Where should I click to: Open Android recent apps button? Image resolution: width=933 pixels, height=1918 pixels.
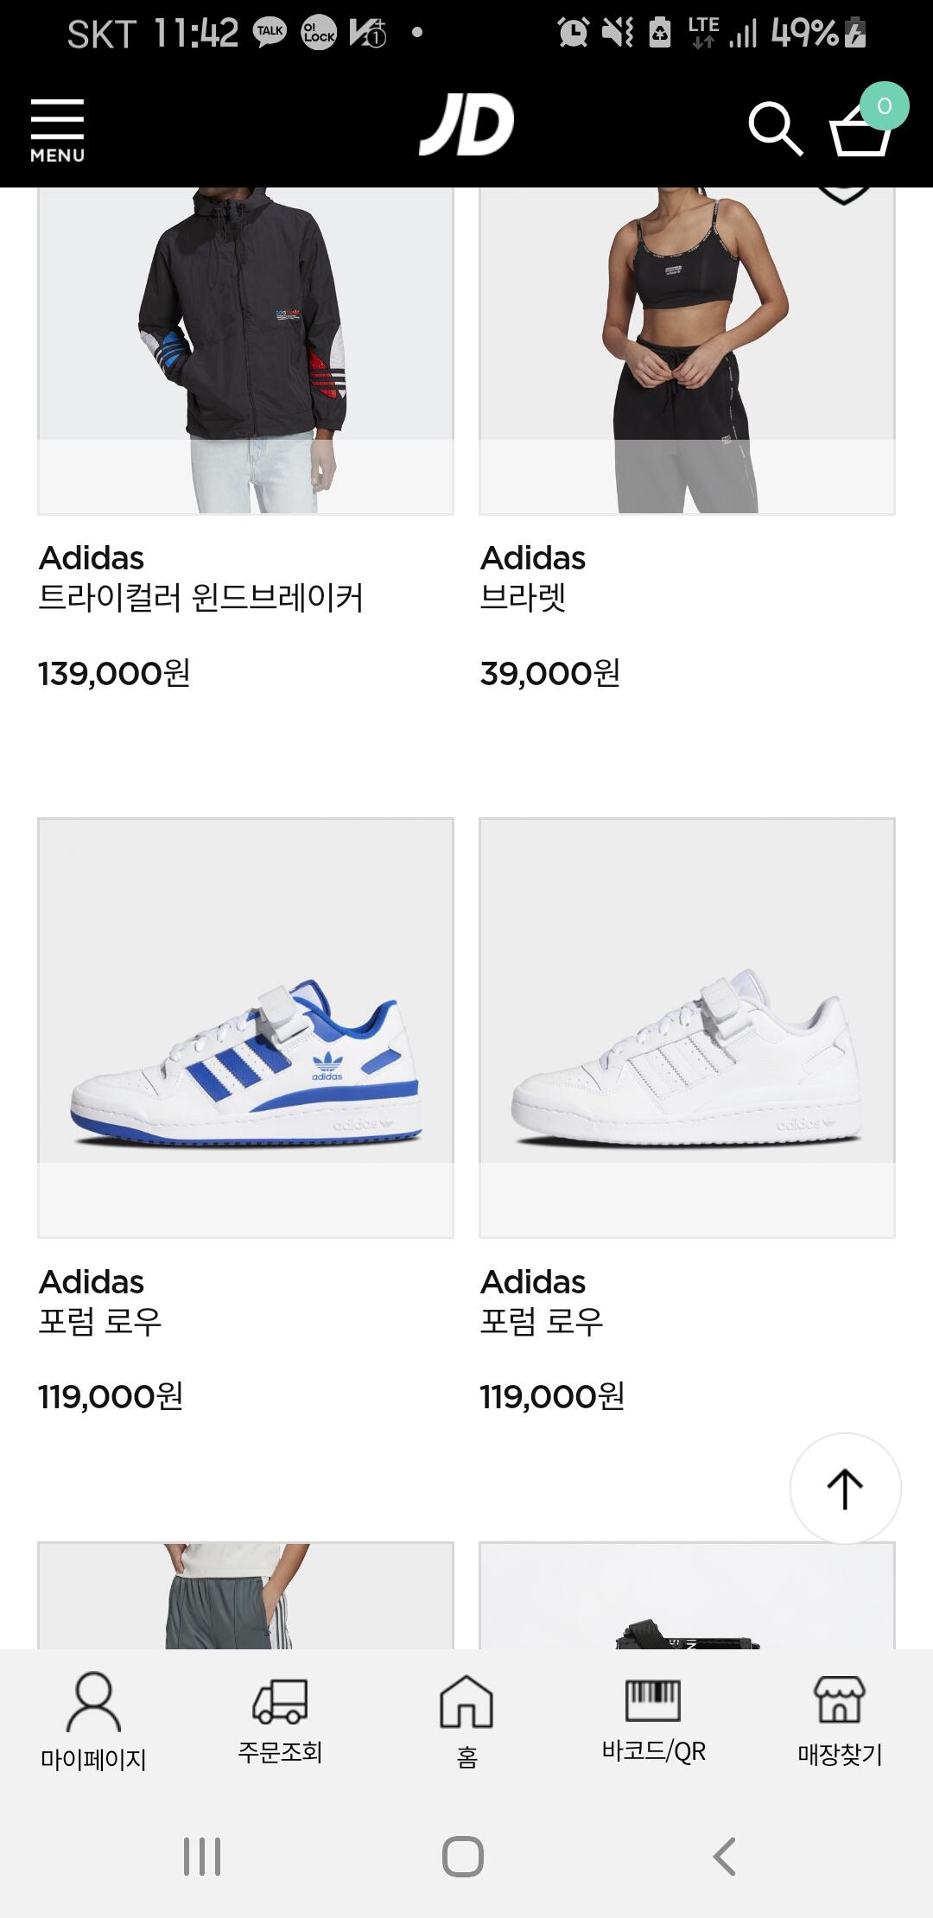coord(202,1856)
